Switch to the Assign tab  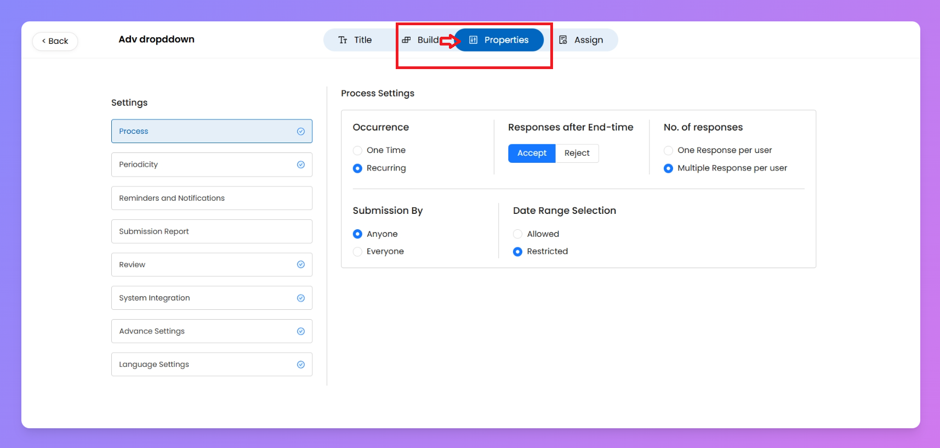[588, 40]
